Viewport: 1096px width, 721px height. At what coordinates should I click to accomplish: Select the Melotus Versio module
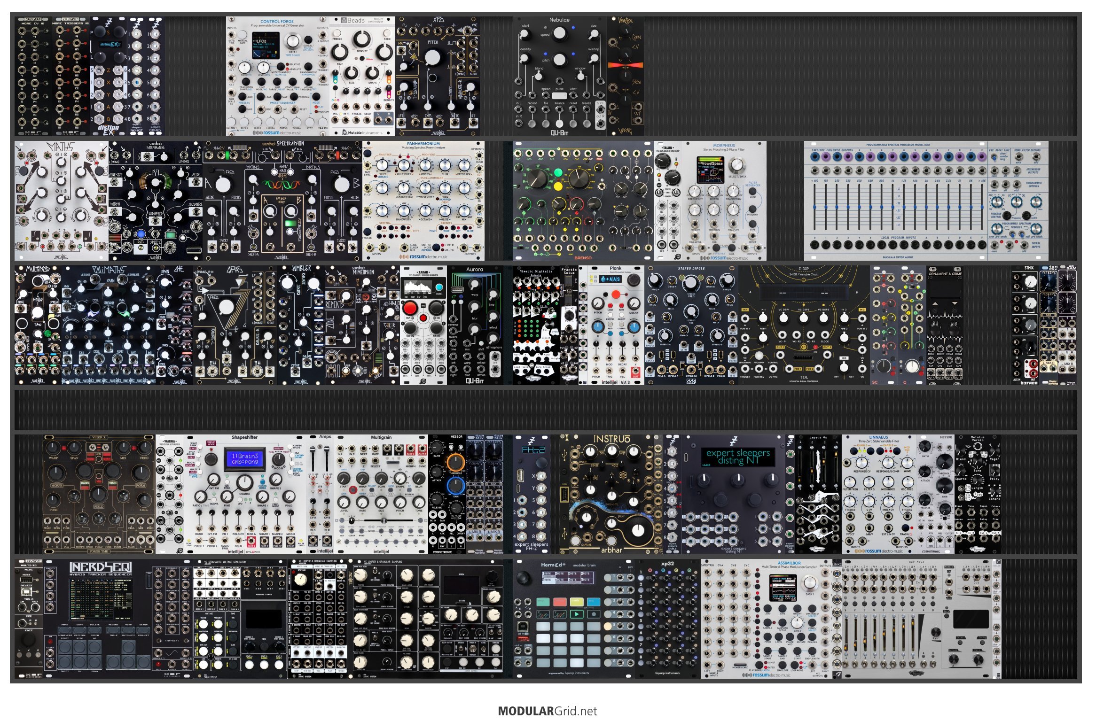(978, 494)
